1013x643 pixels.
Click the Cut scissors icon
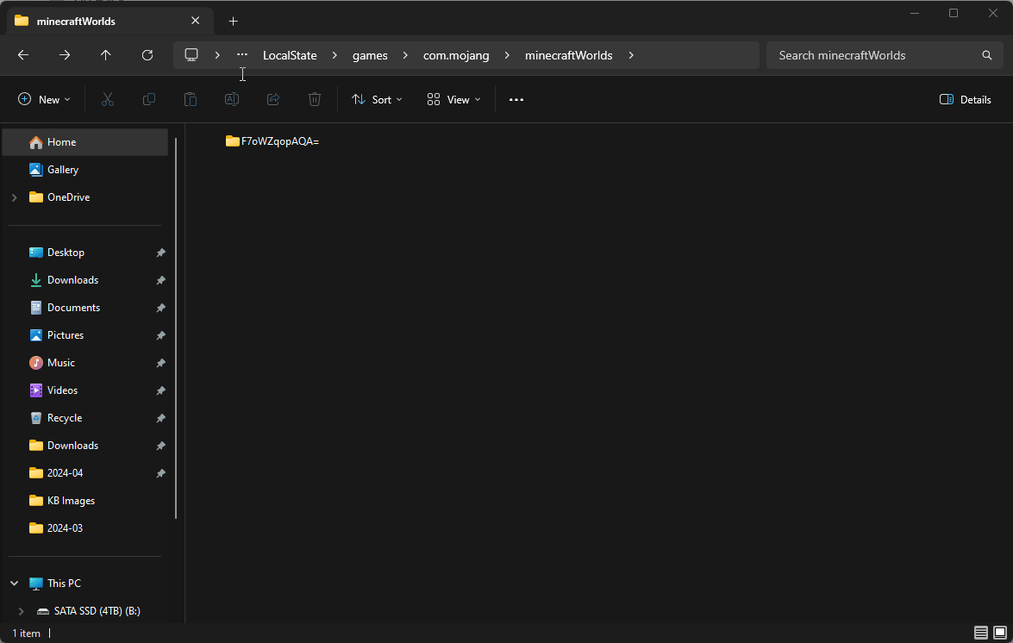point(108,100)
